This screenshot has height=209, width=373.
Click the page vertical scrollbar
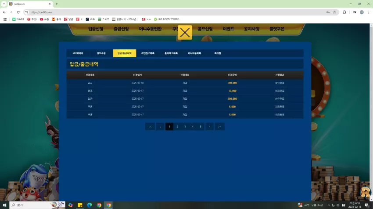(x=371, y=112)
